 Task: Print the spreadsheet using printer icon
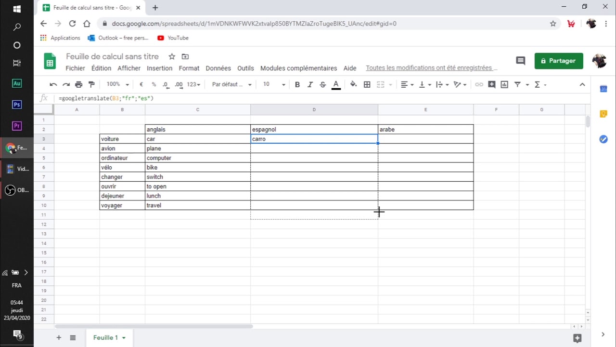point(78,84)
